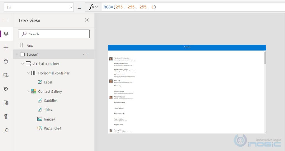Image resolution: width=285 pixels, height=151 pixels.
Task: Select the App item in tree
Action: tap(30, 45)
